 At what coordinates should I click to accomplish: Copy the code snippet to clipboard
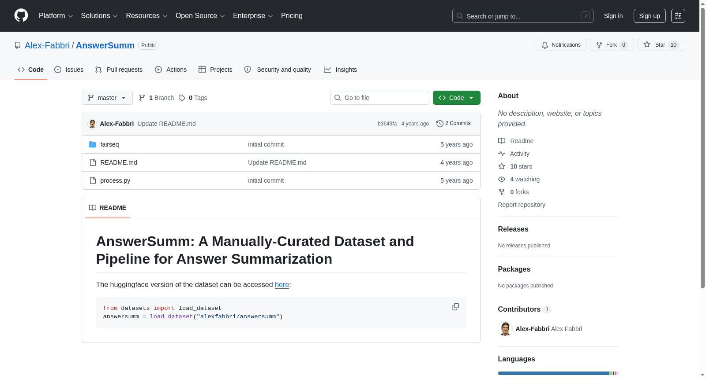click(x=455, y=307)
